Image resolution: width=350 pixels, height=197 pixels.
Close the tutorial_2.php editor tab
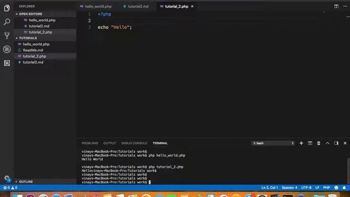tap(192, 7)
